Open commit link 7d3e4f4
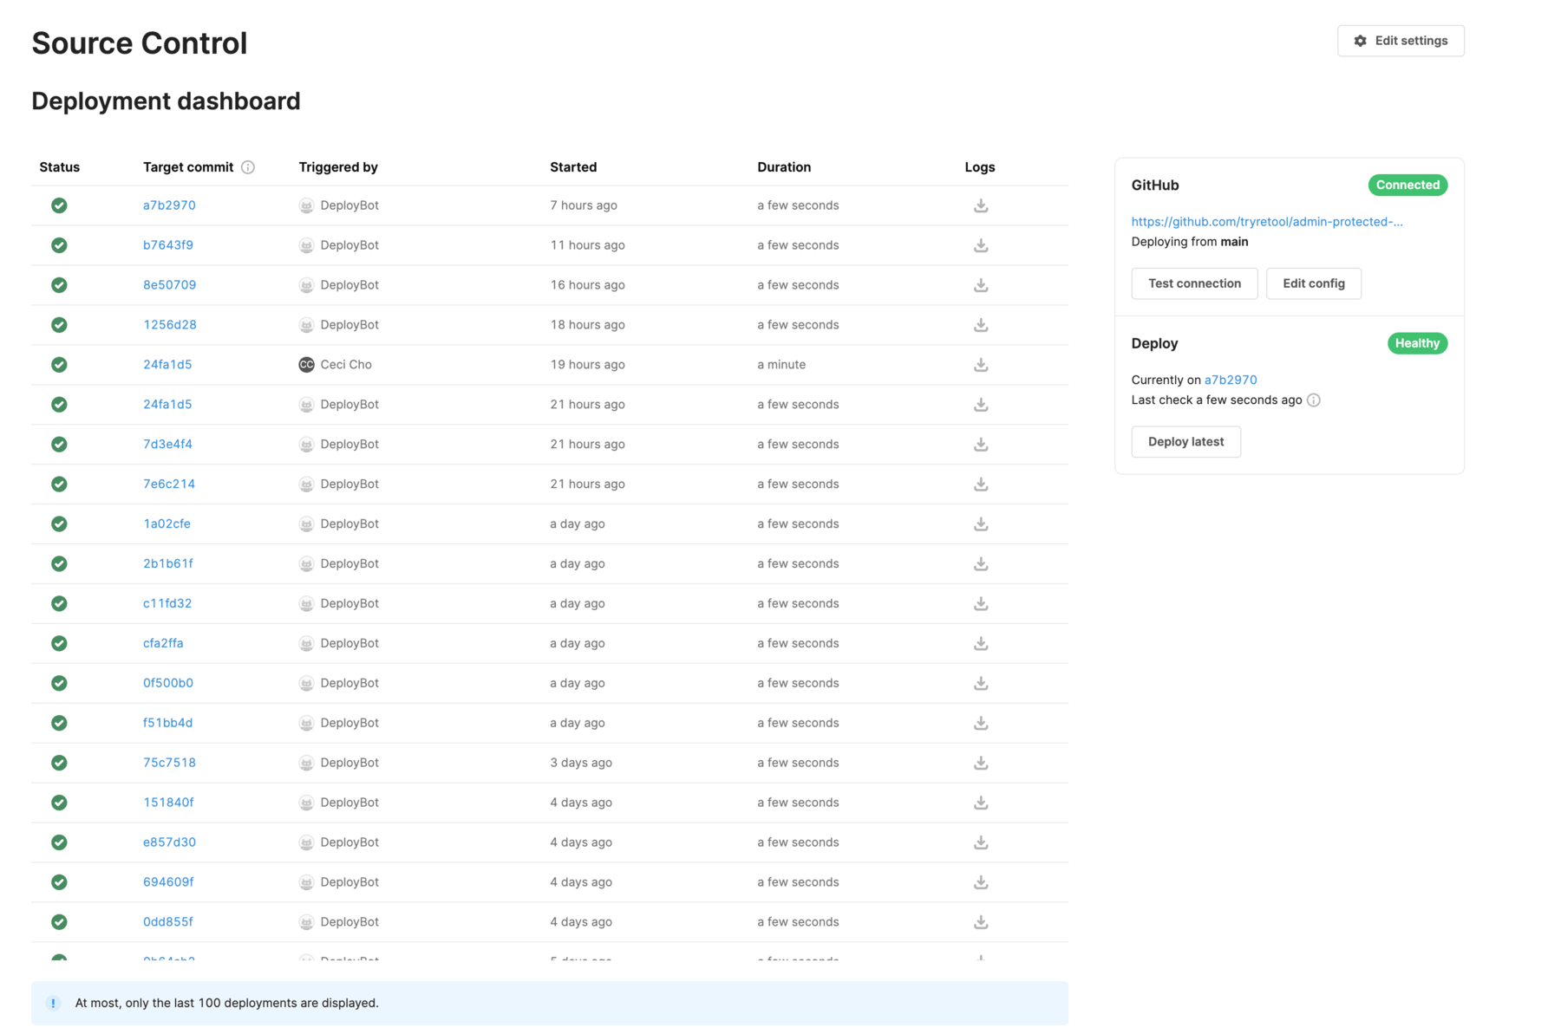 167,445
